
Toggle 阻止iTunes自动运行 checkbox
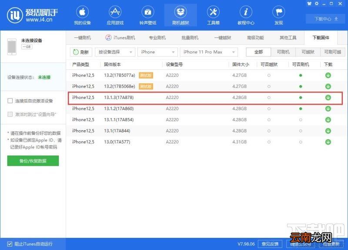(x=10, y=244)
